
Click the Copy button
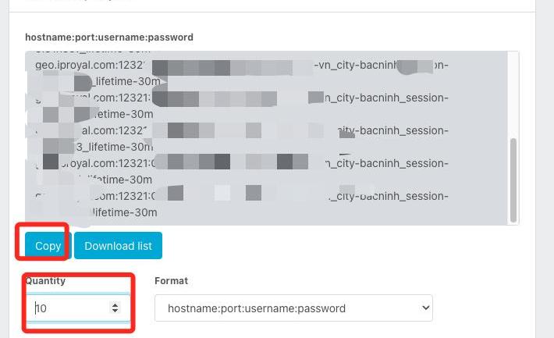click(48, 245)
